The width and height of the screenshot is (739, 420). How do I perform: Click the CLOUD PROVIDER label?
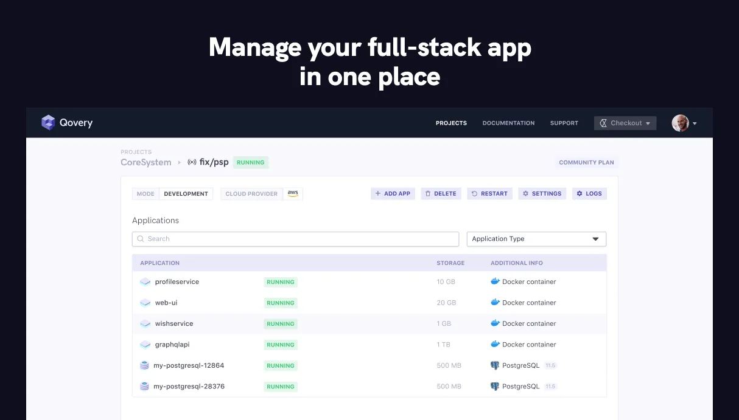click(251, 194)
